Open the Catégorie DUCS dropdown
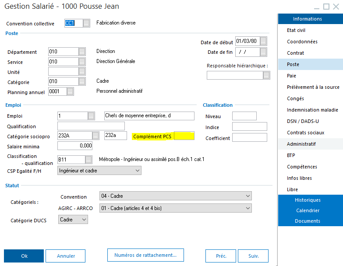Screen dimensions: 343x266 pyautogui.click(x=84, y=220)
